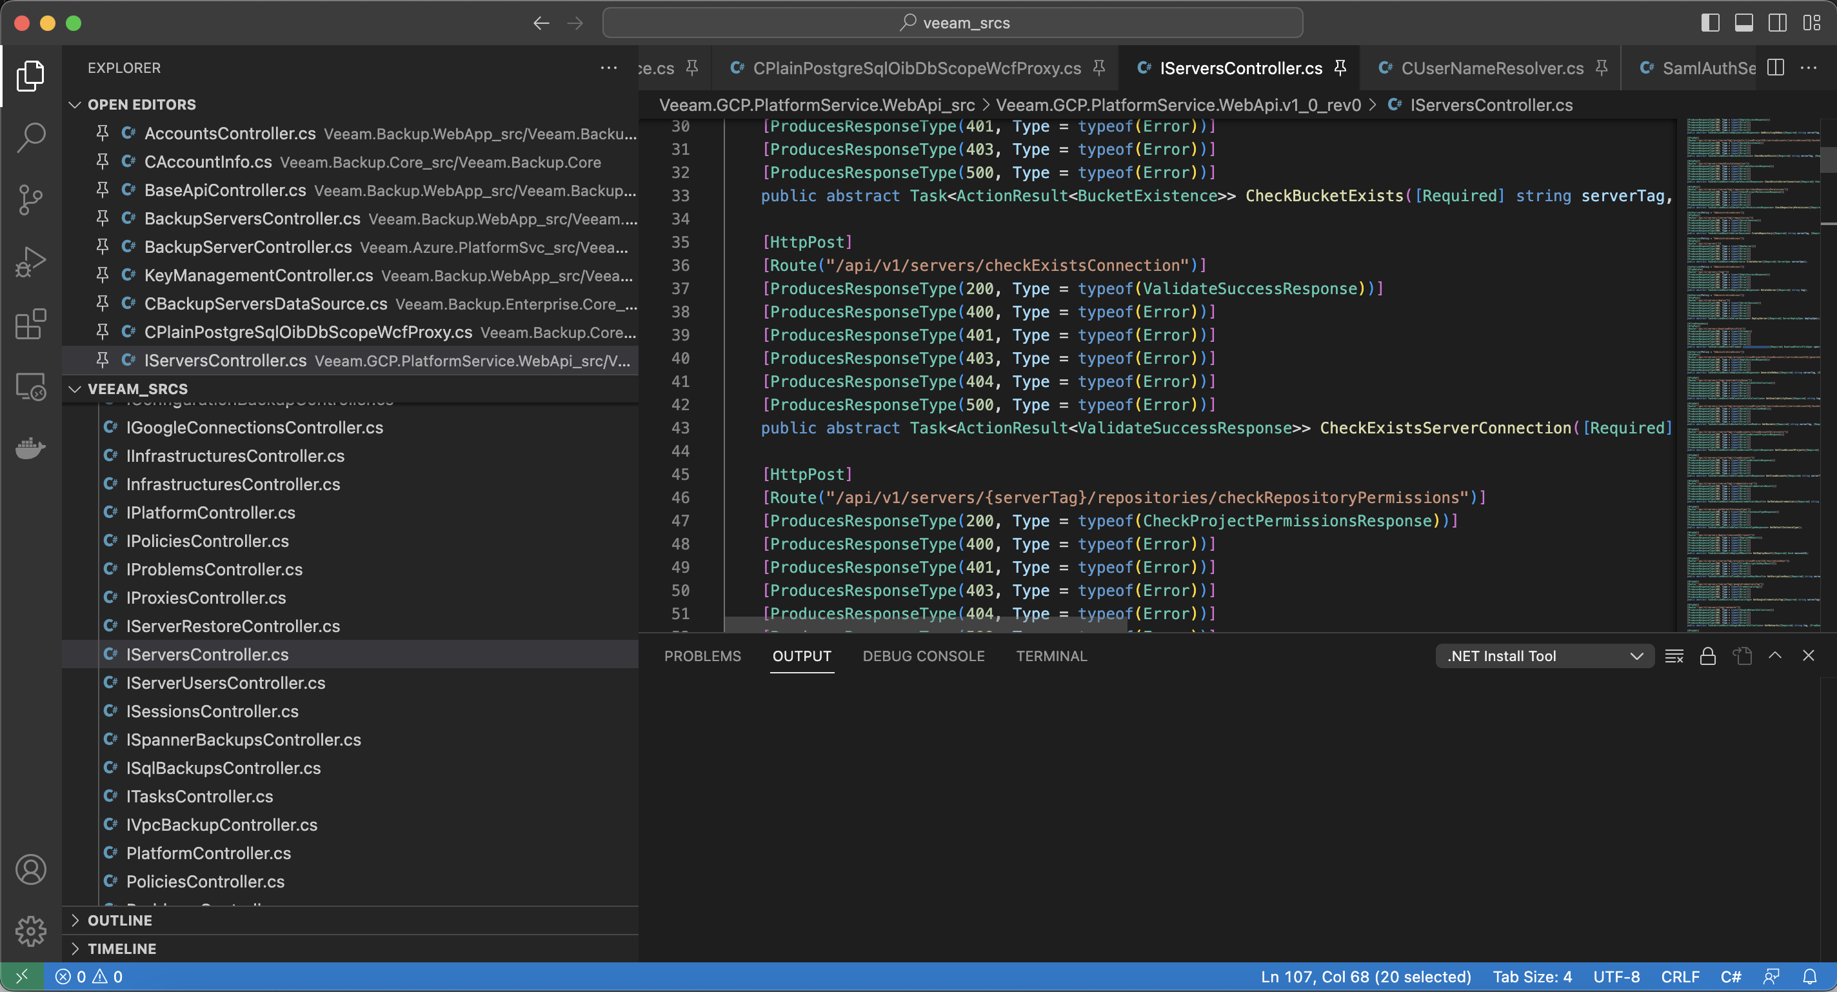1837x992 pixels.
Task: Unpin the CUserNameResolver.cs tab
Action: tap(1602, 68)
